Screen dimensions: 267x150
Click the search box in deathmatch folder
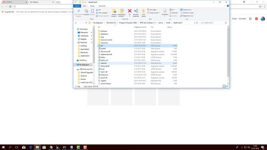click(214, 23)
